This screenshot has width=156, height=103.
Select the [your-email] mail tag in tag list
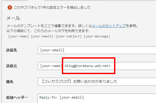(x=42, y=37)
